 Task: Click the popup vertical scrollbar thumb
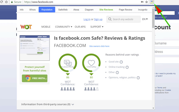tap(153, 18)
